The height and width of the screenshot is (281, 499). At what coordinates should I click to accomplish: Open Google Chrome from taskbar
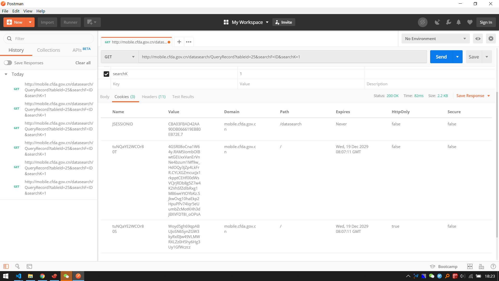[x=42, y=276]
